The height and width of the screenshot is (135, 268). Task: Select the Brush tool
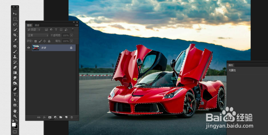(15, 52)
